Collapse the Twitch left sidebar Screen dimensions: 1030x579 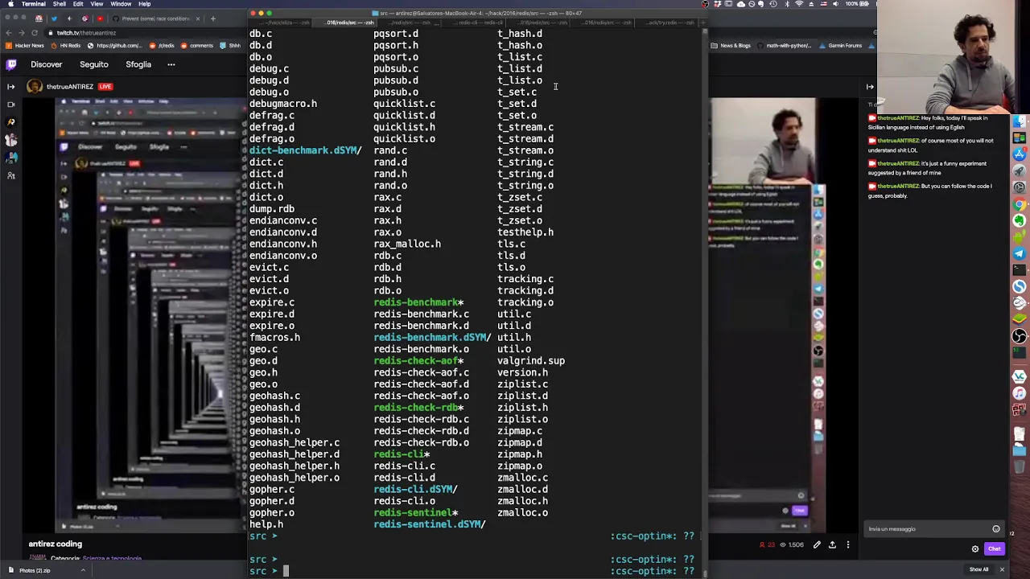click(10, 86)
